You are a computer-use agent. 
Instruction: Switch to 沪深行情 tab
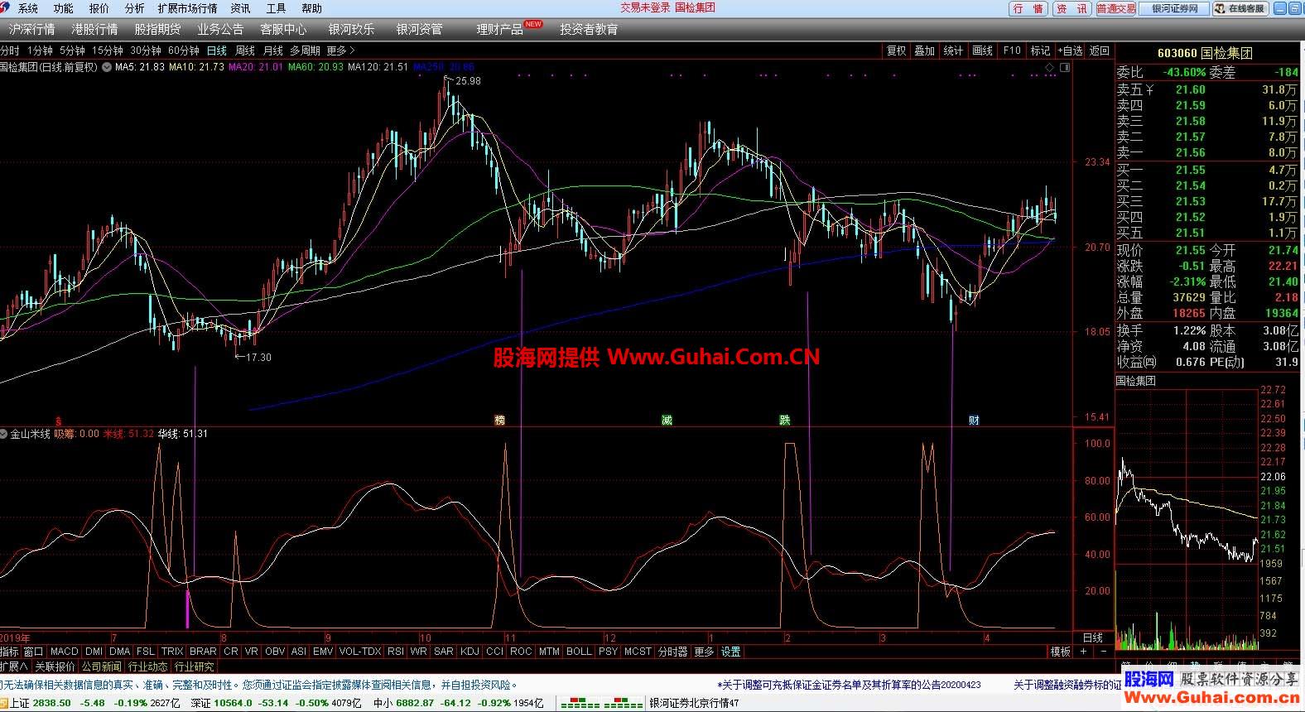point(31,29)
